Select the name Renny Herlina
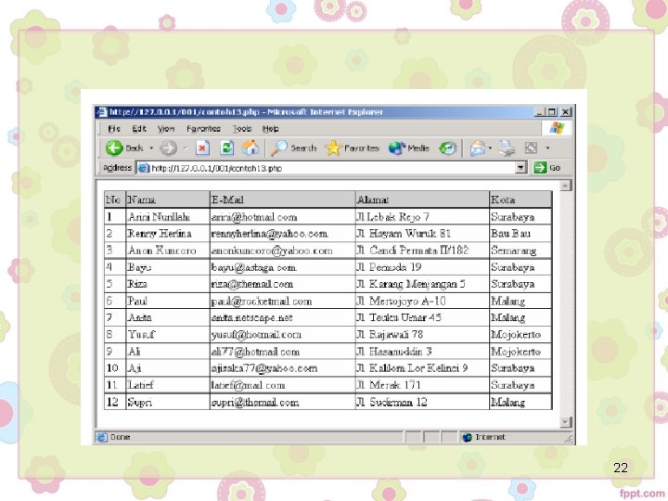 click(x=160, y=234)
